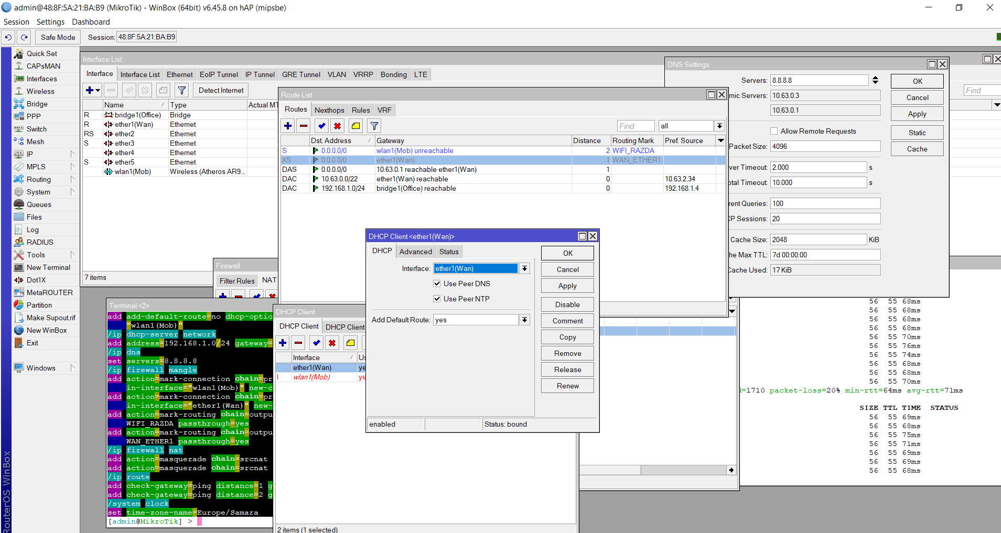
Task: Open New Terminal from the sidebar
Action: tap(48, 267)
